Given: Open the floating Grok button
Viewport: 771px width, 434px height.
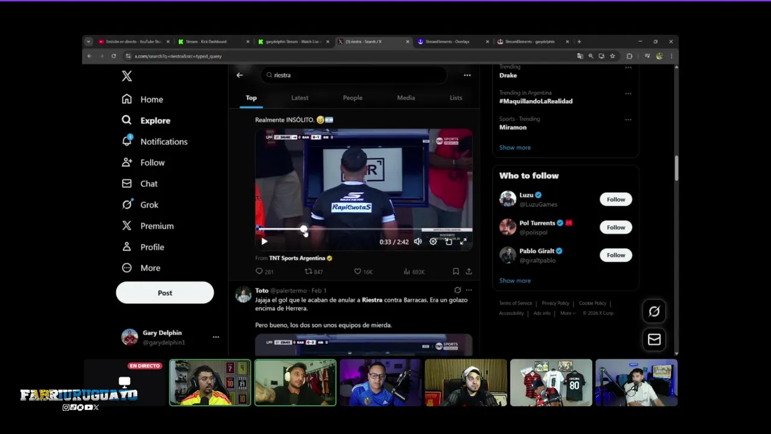Looking at the screenshot, I should (654, 312).
